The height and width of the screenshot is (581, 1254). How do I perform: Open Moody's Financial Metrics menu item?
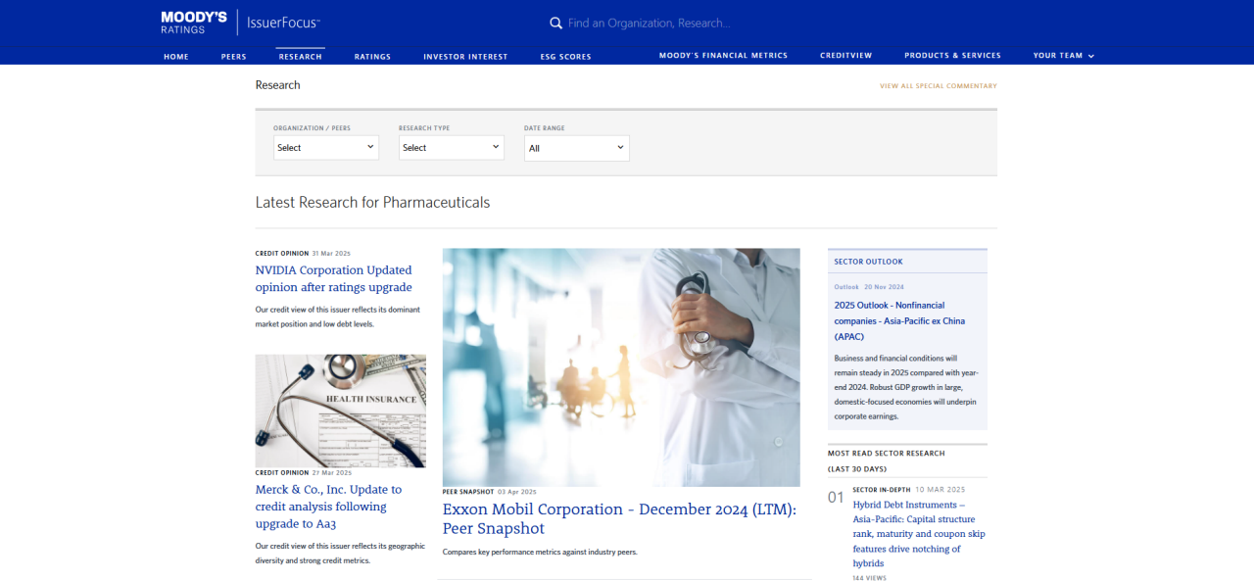(723, 56)
